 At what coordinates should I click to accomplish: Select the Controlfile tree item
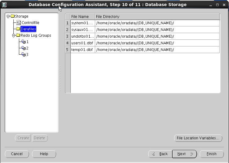pyautogui.click(x=30, y=23)
